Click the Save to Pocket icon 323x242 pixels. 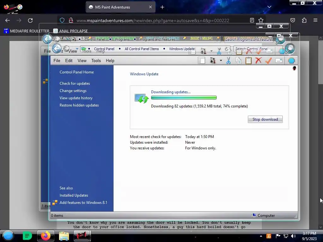click(x=293, y=20)
